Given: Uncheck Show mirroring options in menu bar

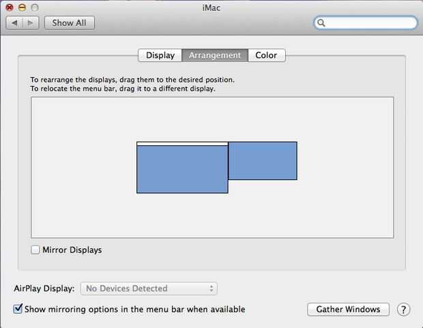Looking at the screenshot, I should click(18, 309).
